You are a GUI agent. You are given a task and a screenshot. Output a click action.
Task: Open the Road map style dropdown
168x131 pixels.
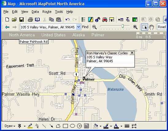click(162, 27)
